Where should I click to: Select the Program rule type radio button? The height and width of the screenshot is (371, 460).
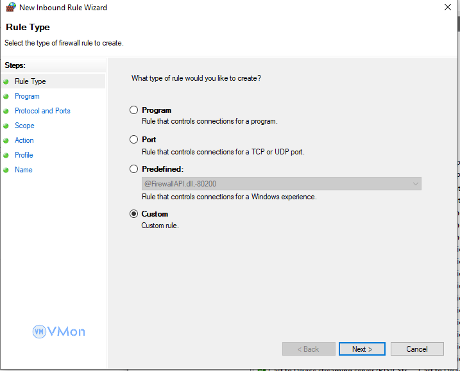point(134,110)
